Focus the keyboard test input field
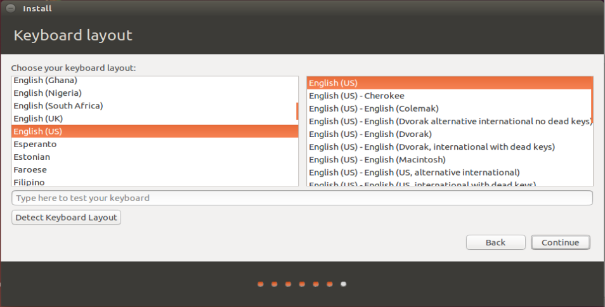Screen dimensions: 605x307 point(302,198)
